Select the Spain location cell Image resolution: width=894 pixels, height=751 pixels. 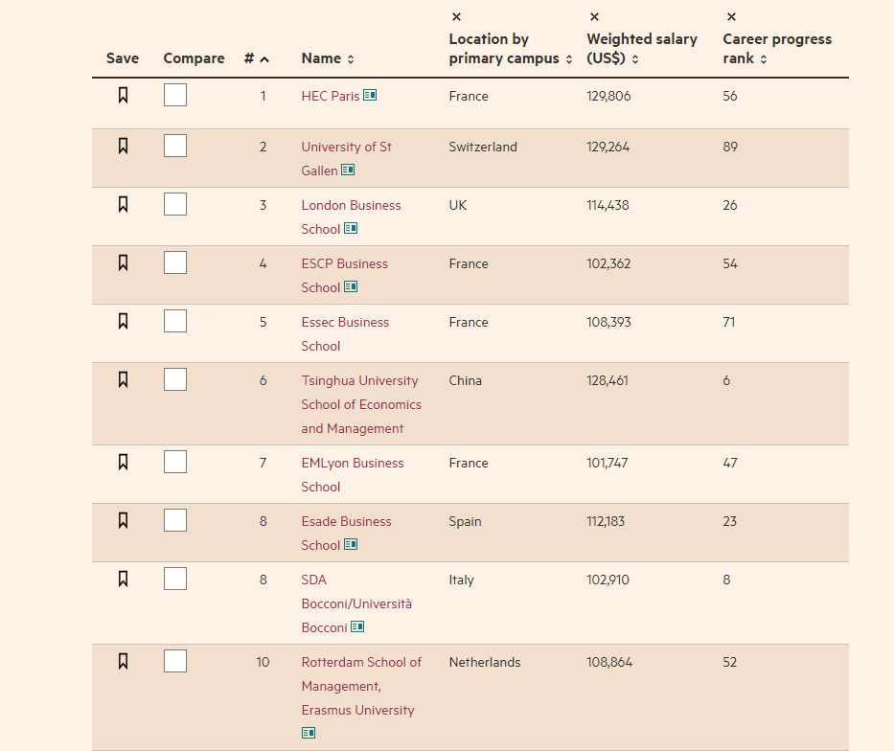pos(465,521)
